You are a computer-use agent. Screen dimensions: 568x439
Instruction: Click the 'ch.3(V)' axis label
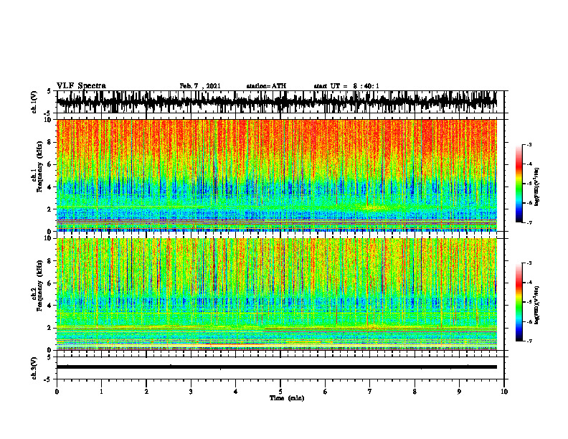(x=34, y=369)
